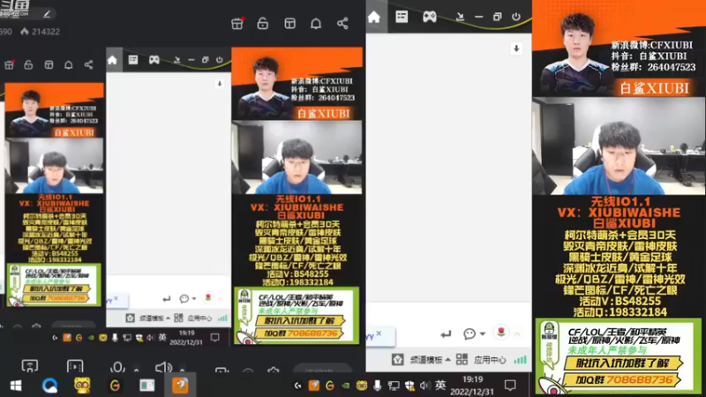This screenshot has height=397, width=706.
Task: Click signal strength bars in the largest window
Action: click(x=520, y=359)
